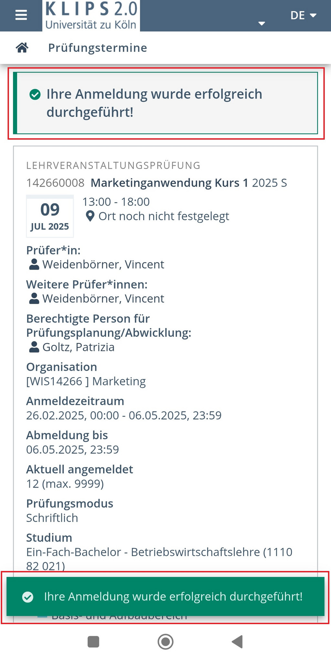Open course Marketinganwendung Kurs 1 title
The width and height of the screenshot is (331, 661).
169,183
